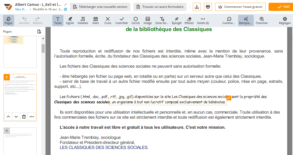Click the pdfFiller logo icon

tap(8, 7)
